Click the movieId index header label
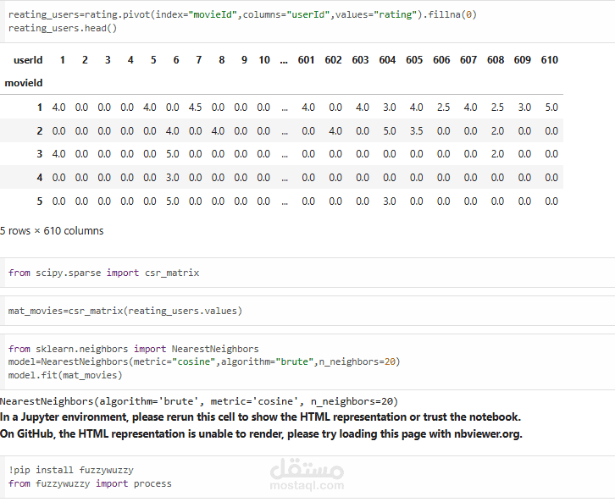The height and width of the screenshot is (502, 615). click(24, 83)
